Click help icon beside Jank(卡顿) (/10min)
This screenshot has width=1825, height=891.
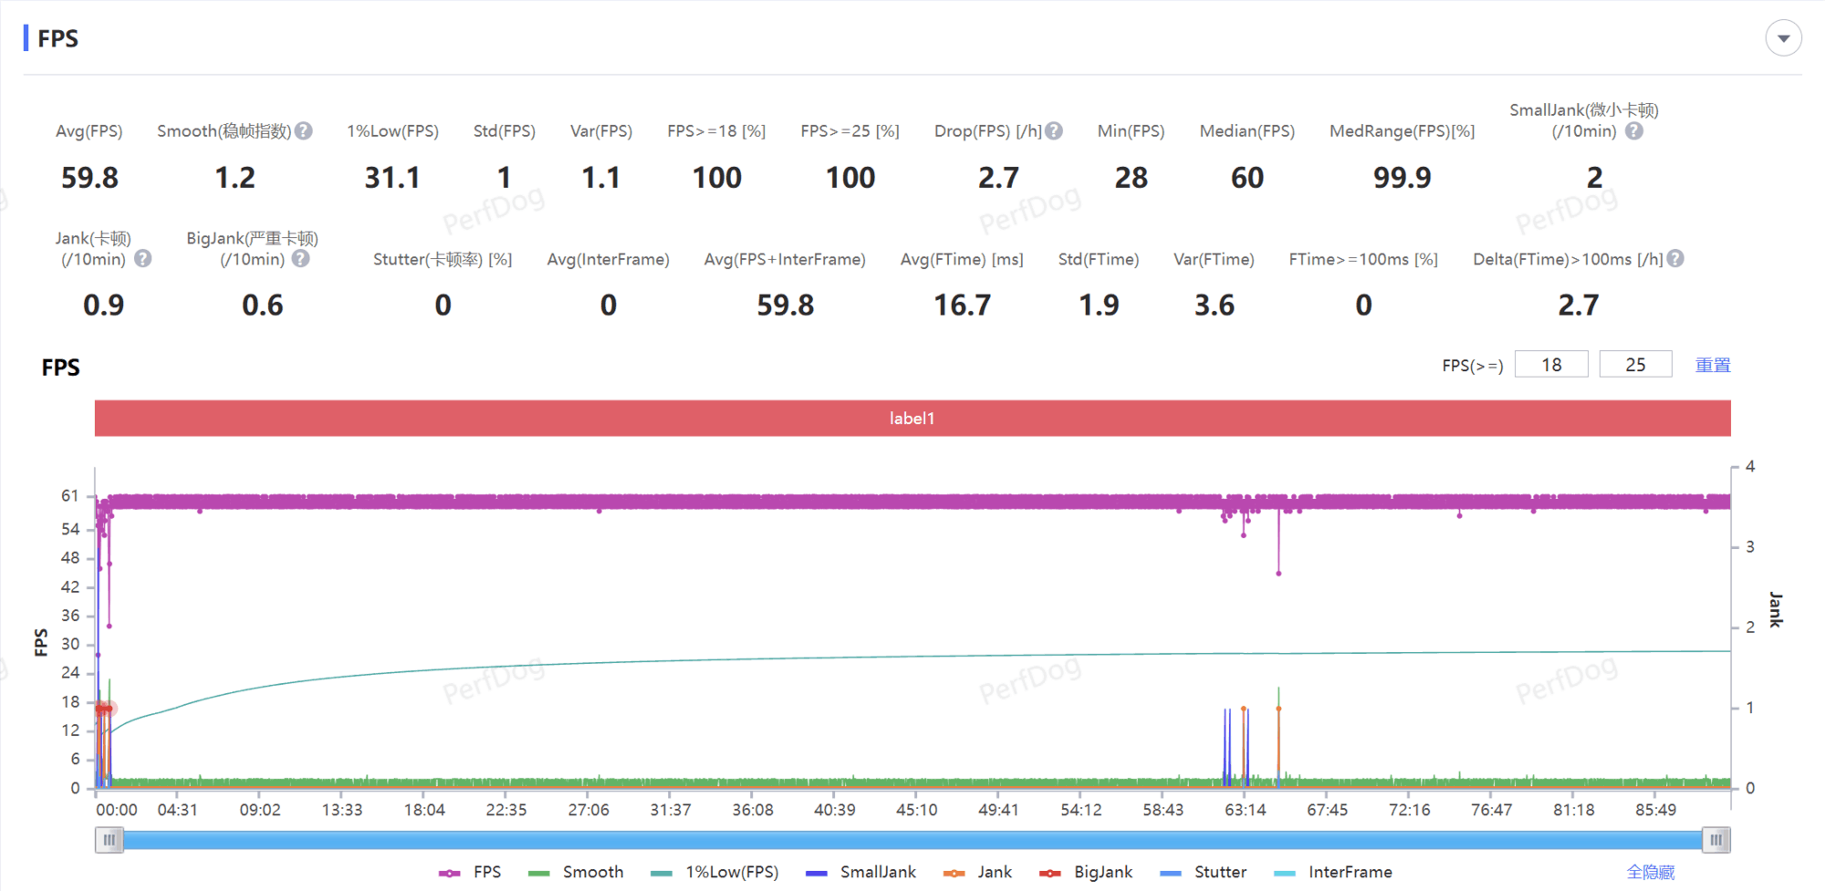143,259
